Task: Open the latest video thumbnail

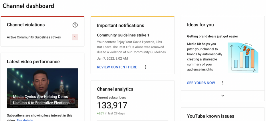Action: point(42,88)
